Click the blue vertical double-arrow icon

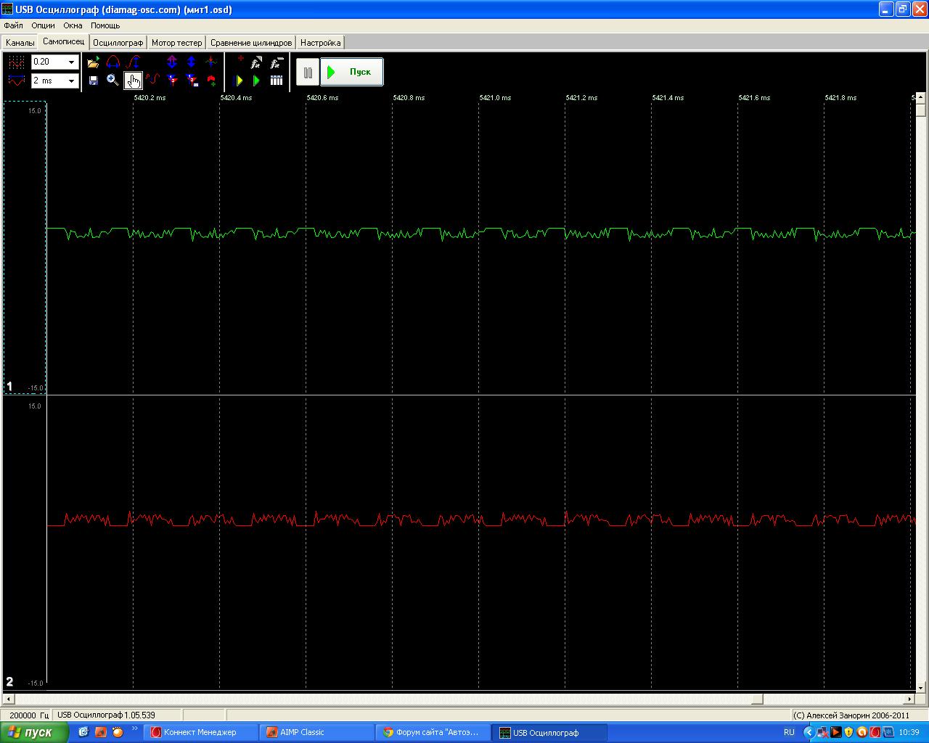click(192, 62)
